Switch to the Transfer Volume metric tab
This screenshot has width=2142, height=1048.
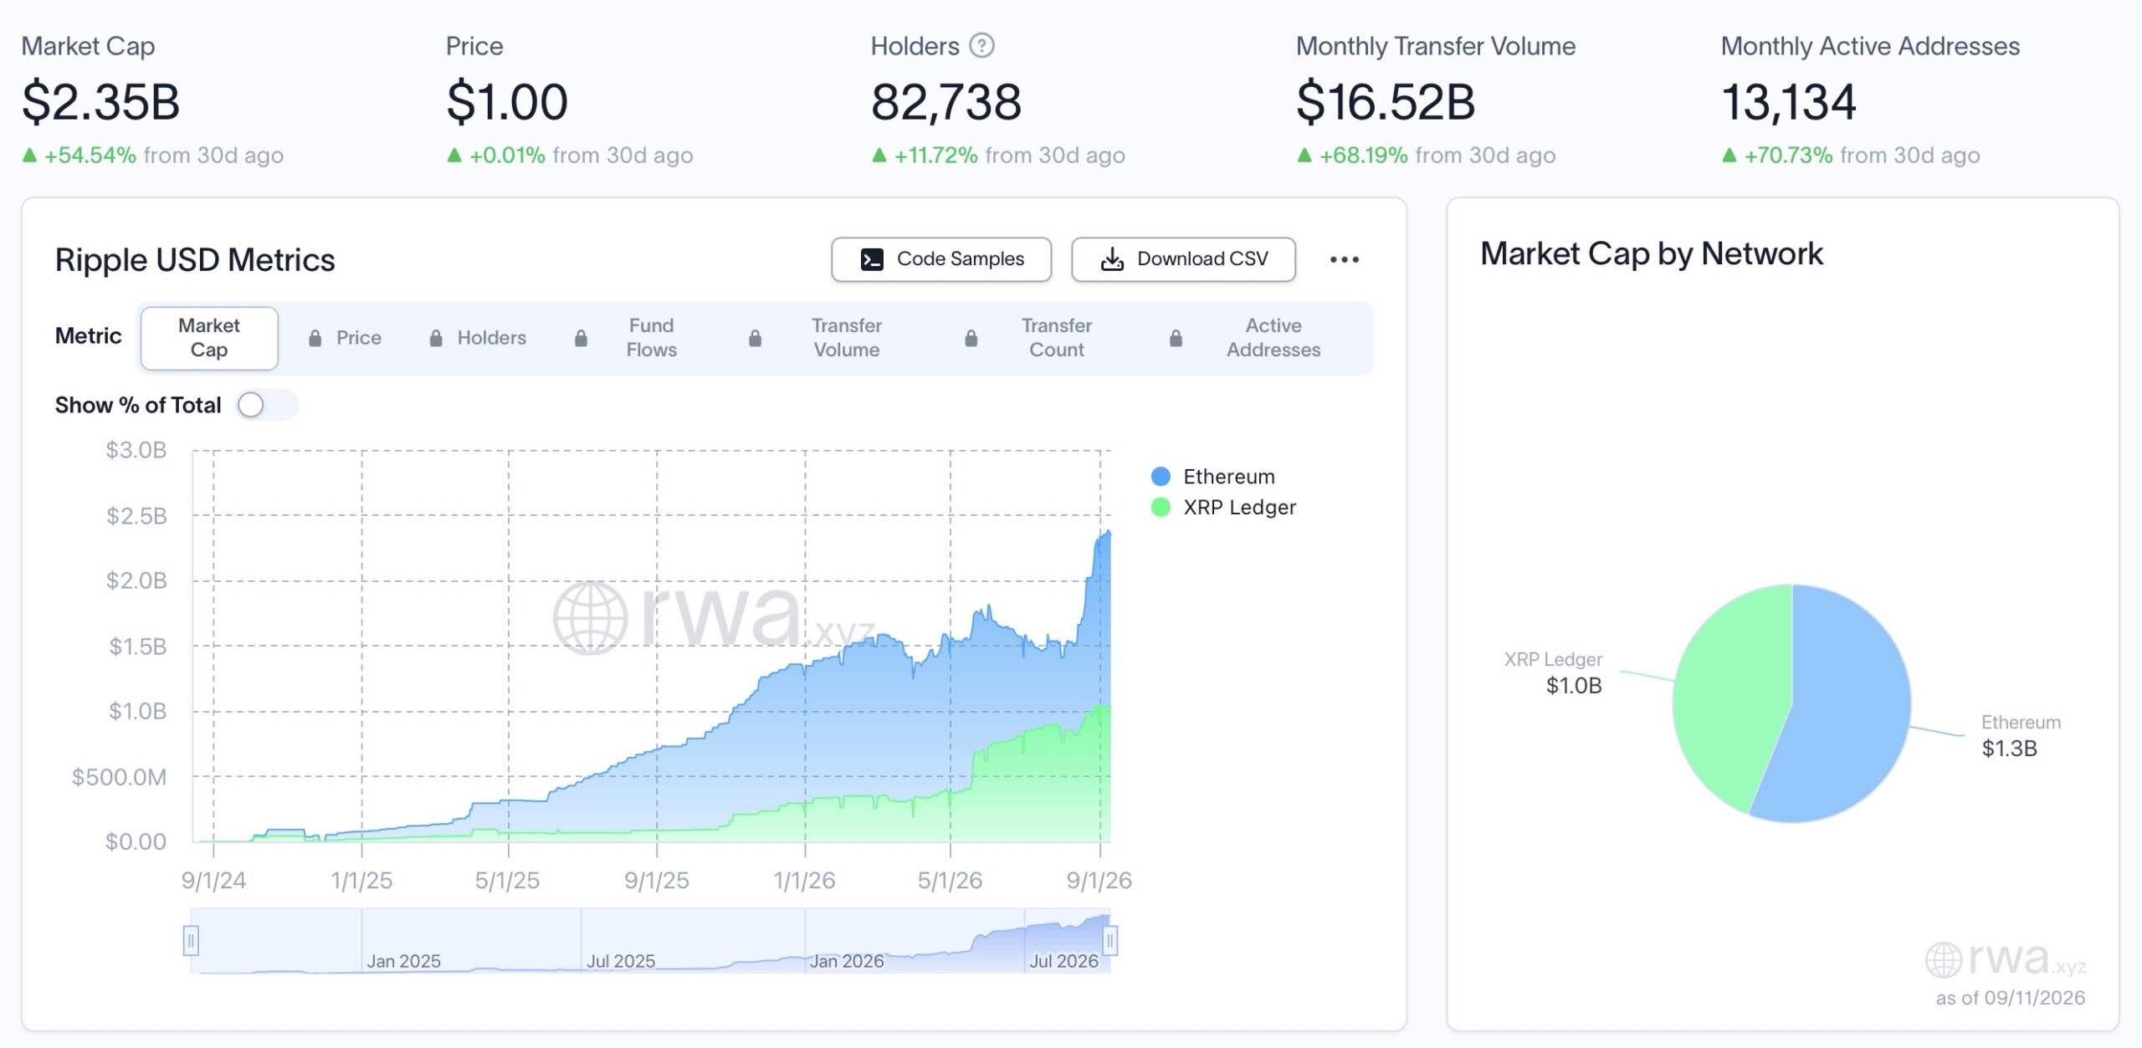(846, 338)
